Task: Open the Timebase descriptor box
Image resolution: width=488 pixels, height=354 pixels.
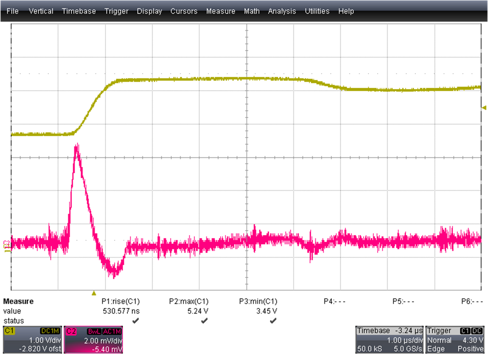Action: [389, 339]
